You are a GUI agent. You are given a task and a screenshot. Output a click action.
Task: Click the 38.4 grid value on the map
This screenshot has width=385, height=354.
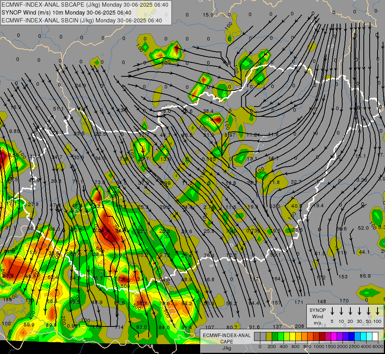(x=208, y=111)
